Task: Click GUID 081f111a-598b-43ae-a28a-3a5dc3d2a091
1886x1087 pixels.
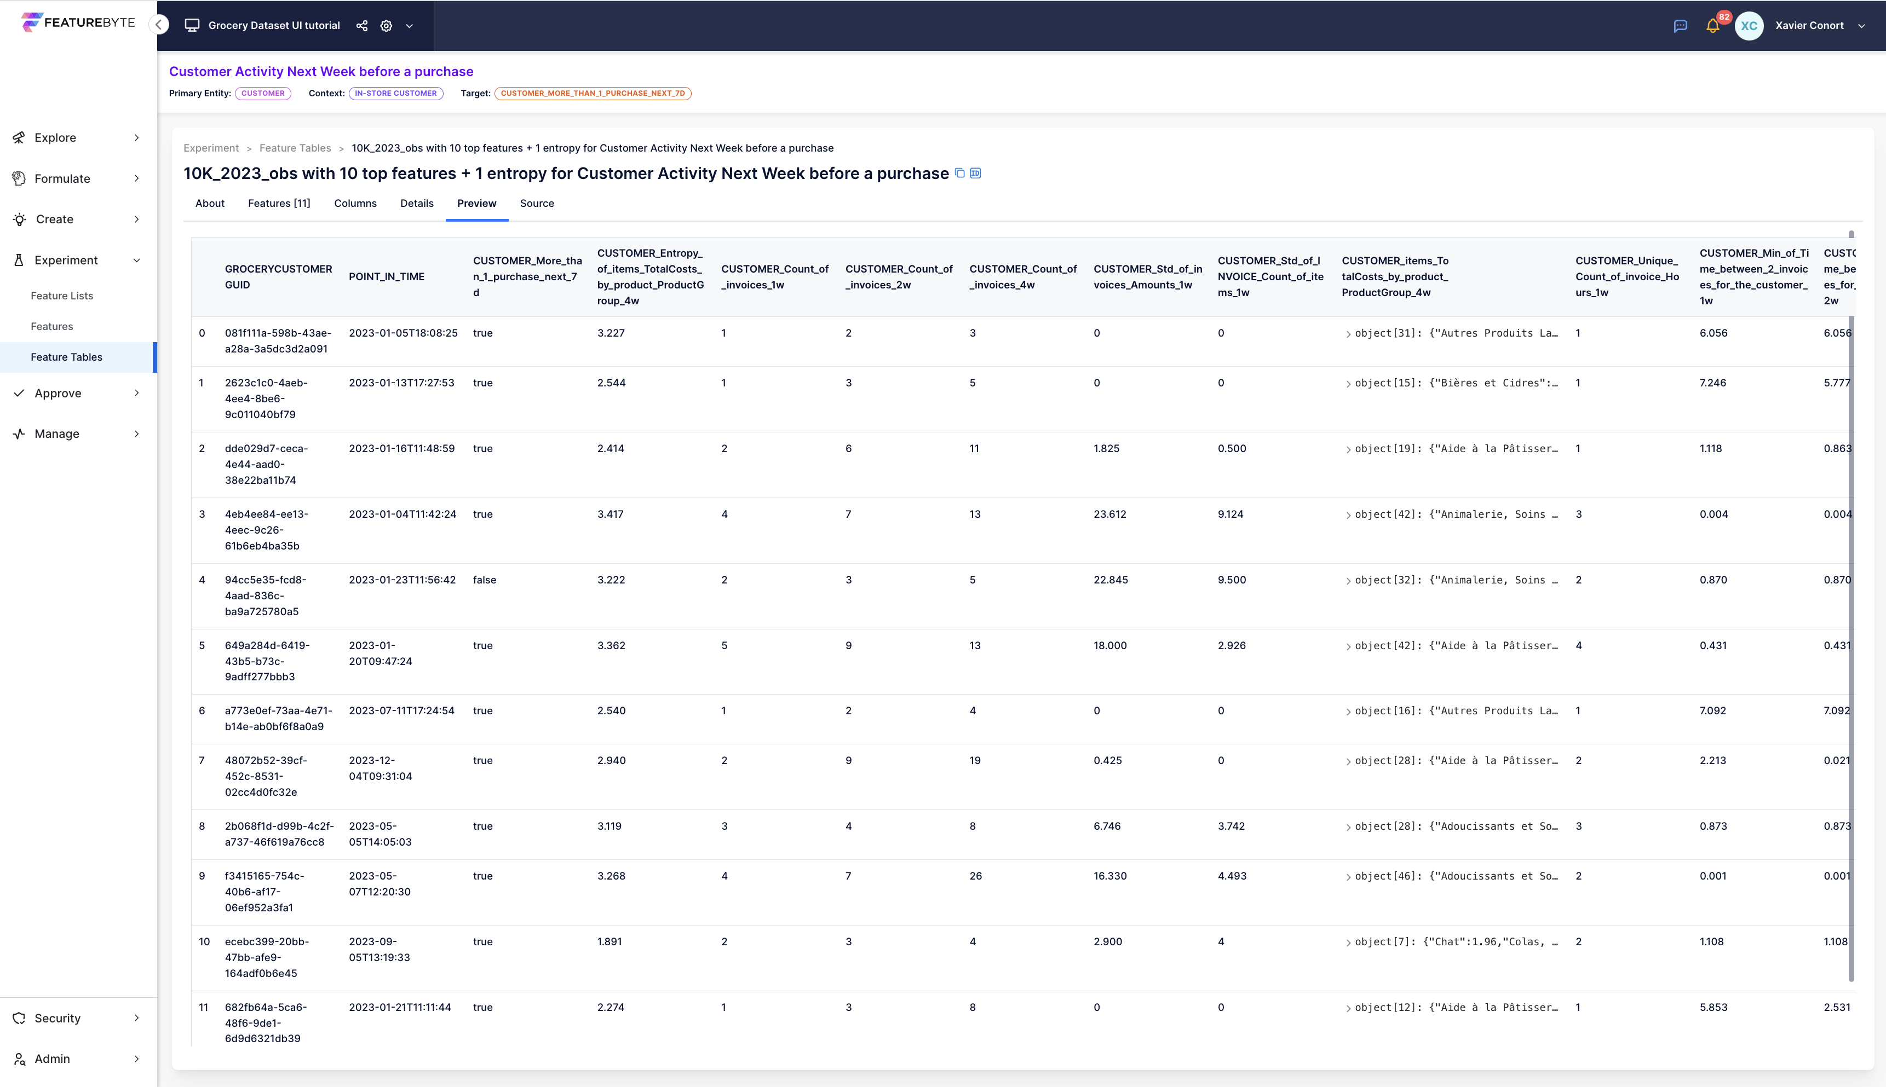Action: (x=279, y=340)
